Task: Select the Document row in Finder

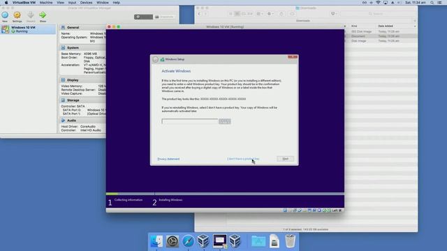Action: (x=381, y=36)
